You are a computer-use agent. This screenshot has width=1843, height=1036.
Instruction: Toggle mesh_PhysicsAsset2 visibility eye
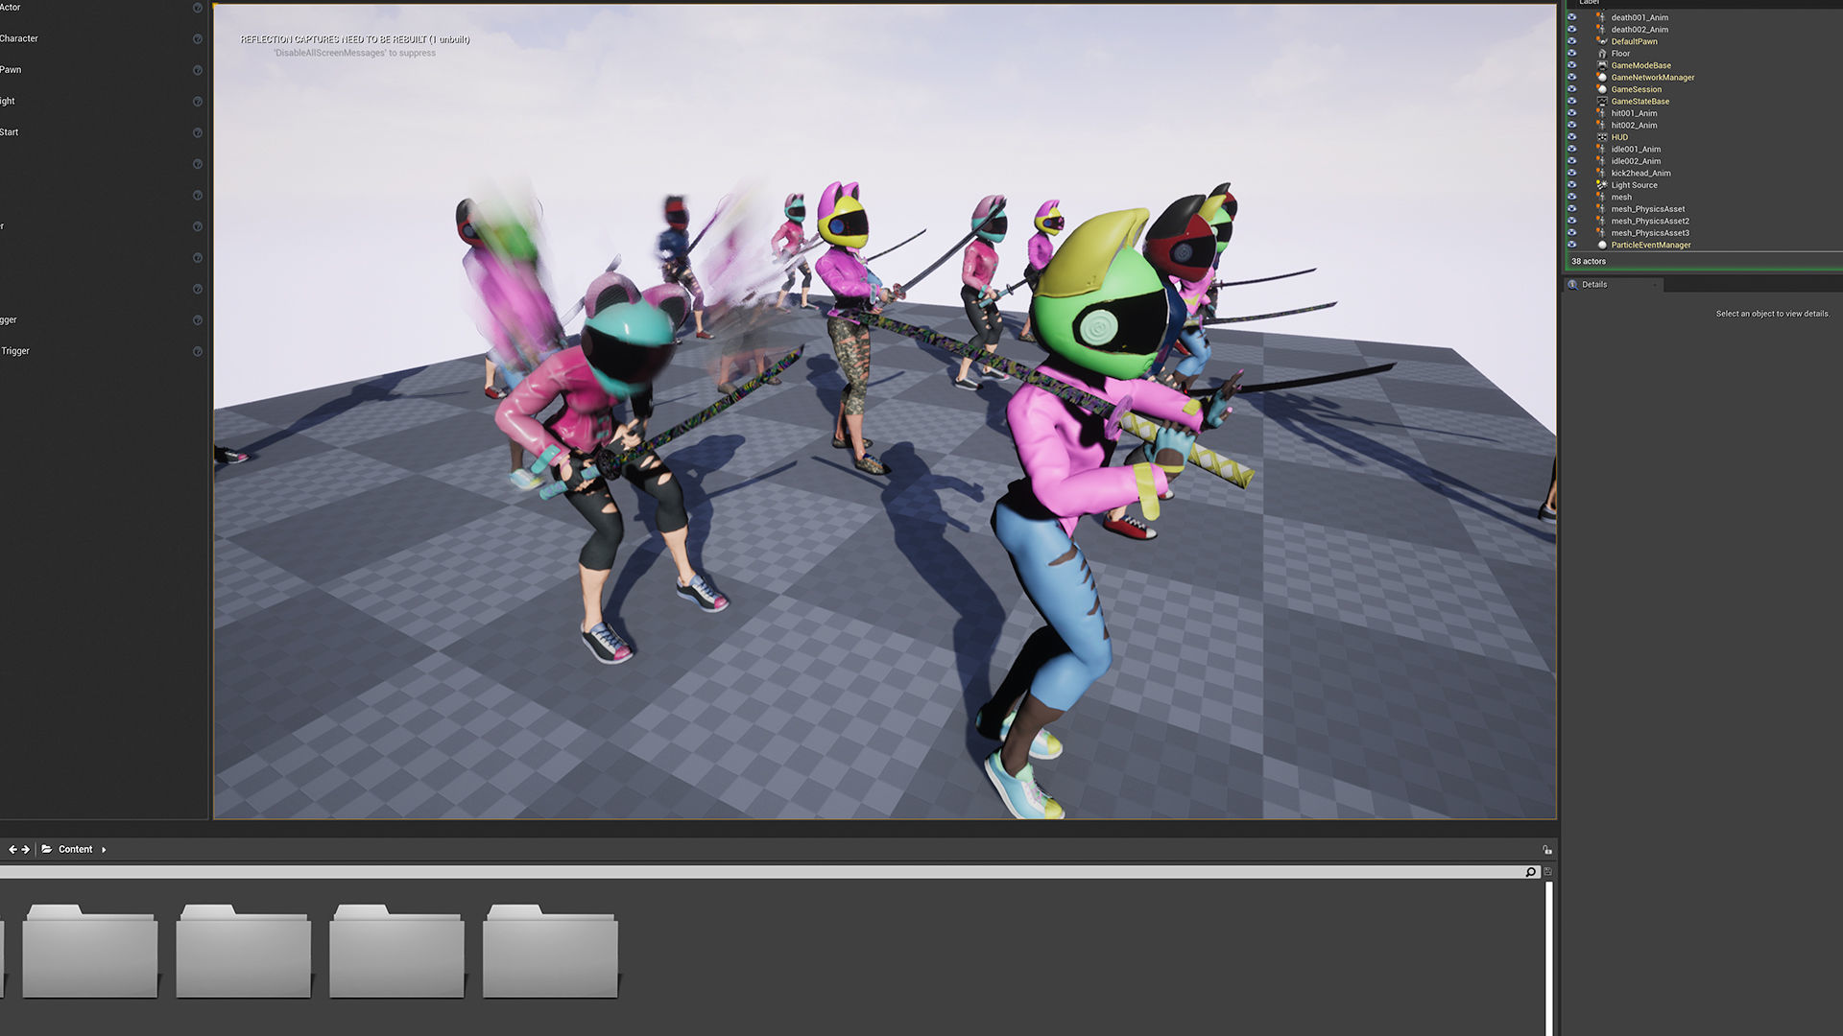coord(1571,222)
